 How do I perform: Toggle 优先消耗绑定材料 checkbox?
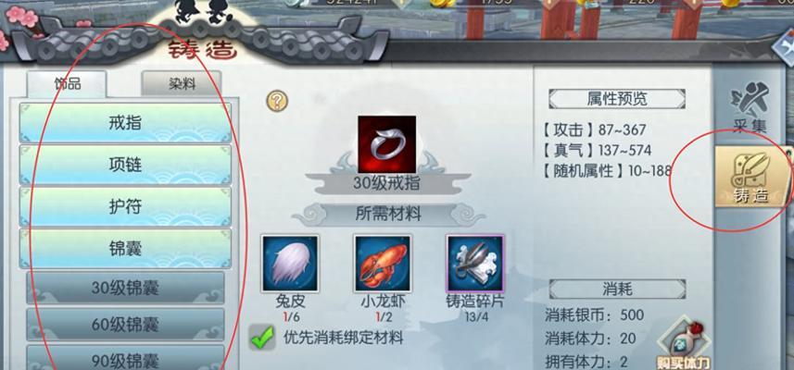[262, 338]
